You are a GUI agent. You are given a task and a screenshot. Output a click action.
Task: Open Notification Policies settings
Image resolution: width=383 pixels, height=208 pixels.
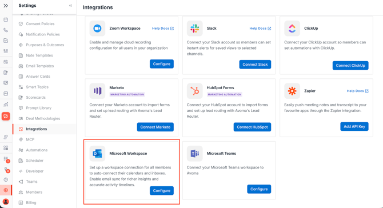tap(43, 34)
